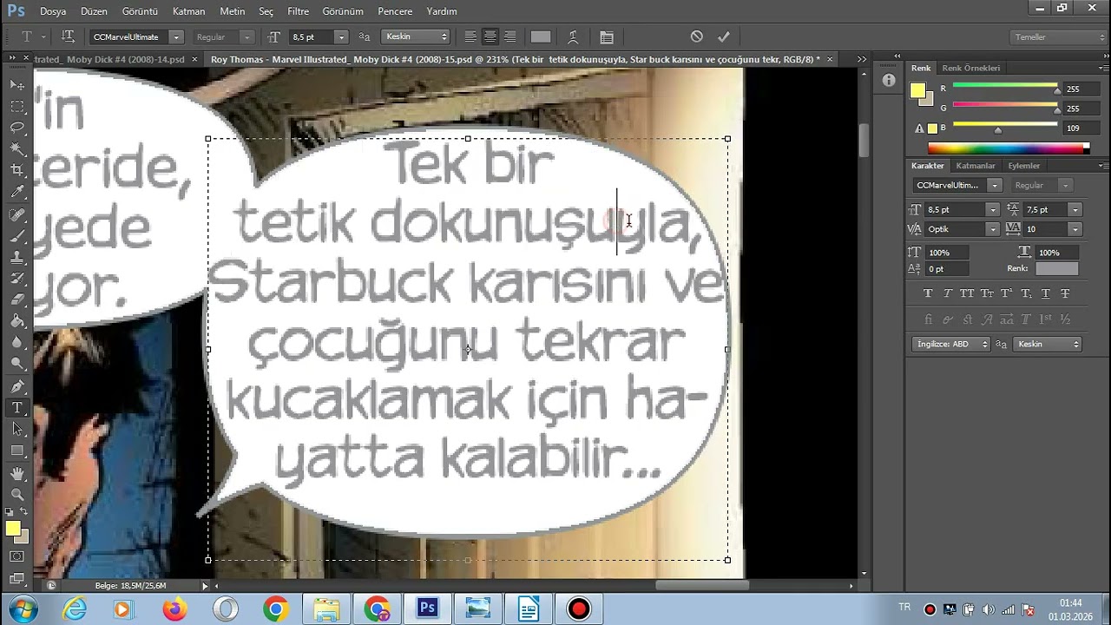Open tracking value 10 dropdown
1111x625 pixels.
[x=1075, y=229]
